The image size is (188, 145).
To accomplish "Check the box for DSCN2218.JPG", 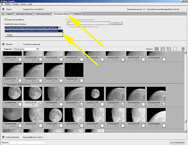I will tap(164, 59).
